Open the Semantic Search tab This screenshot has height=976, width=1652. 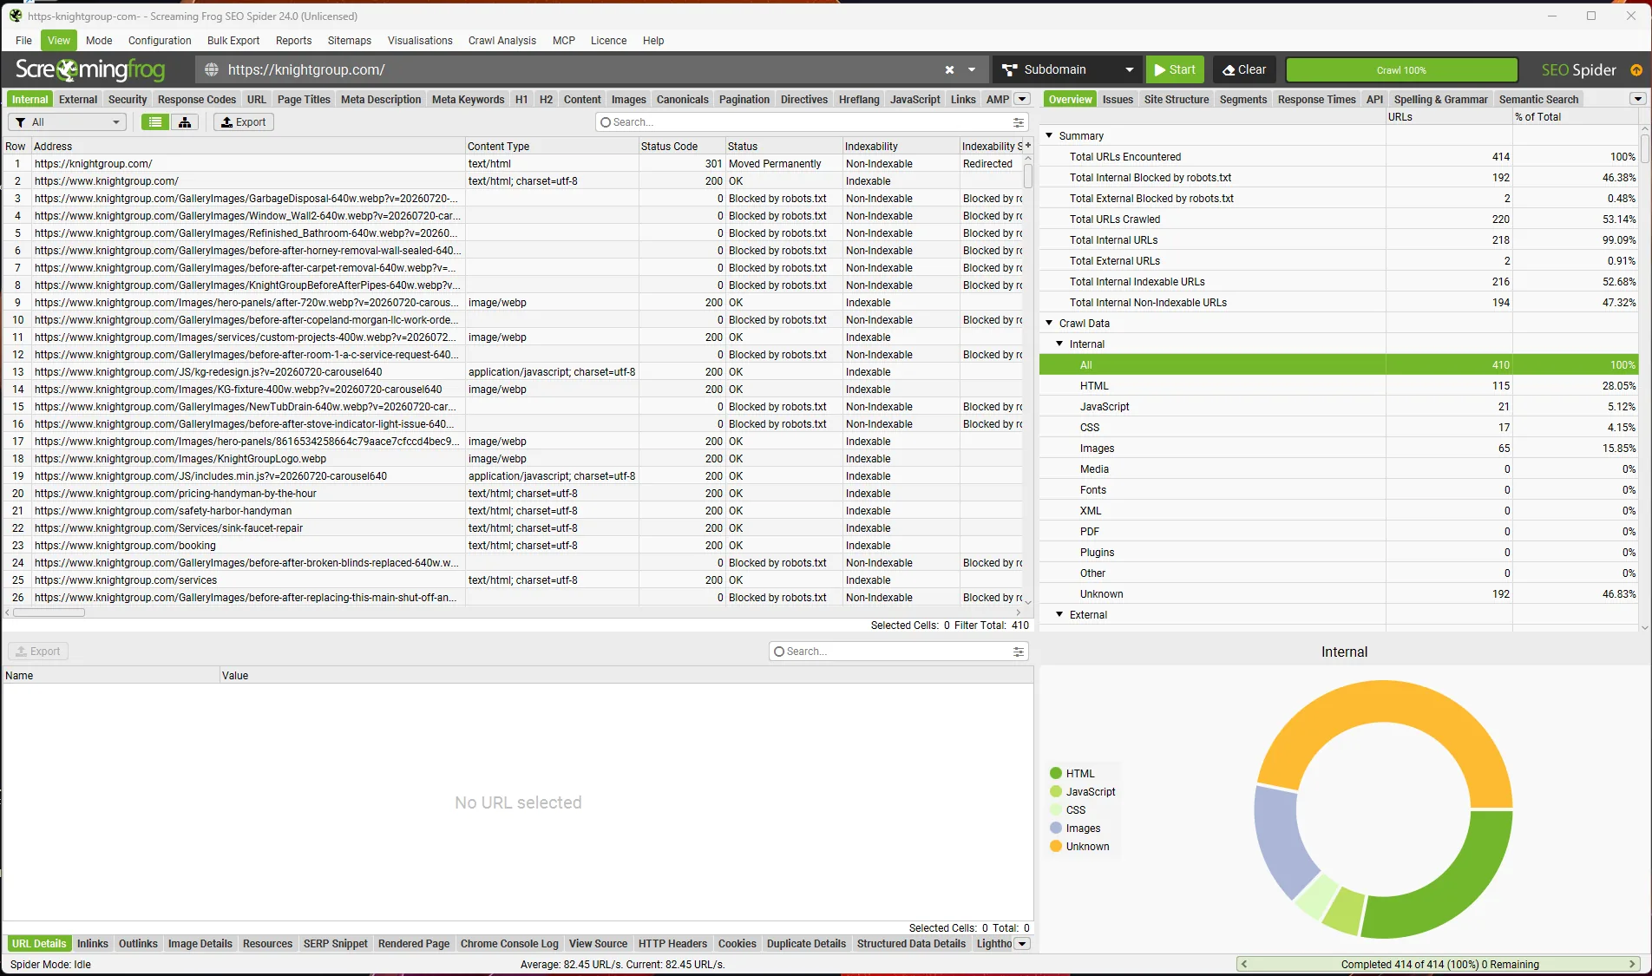(x=1538, y=99)
